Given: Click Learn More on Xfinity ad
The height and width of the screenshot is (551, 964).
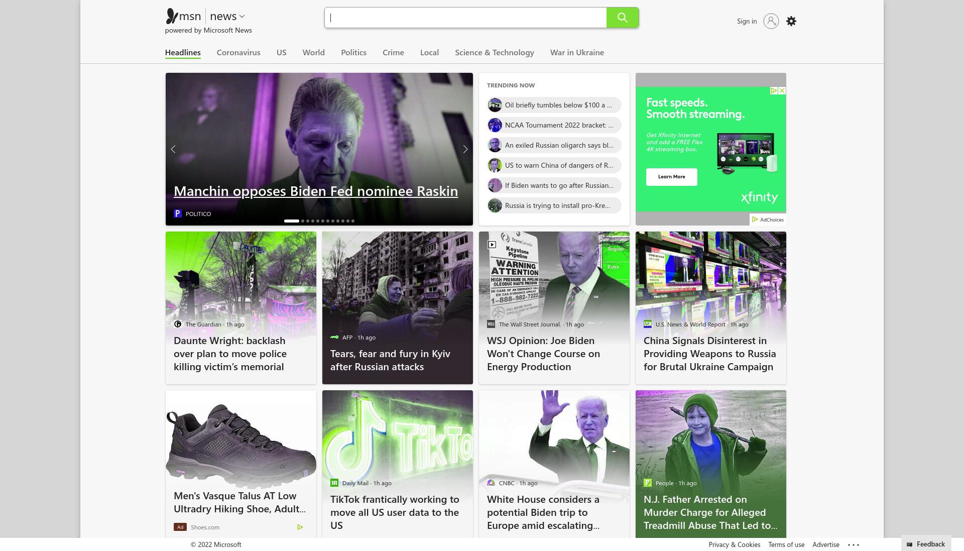Looking at the screenshot, I should tap(671, 177).
